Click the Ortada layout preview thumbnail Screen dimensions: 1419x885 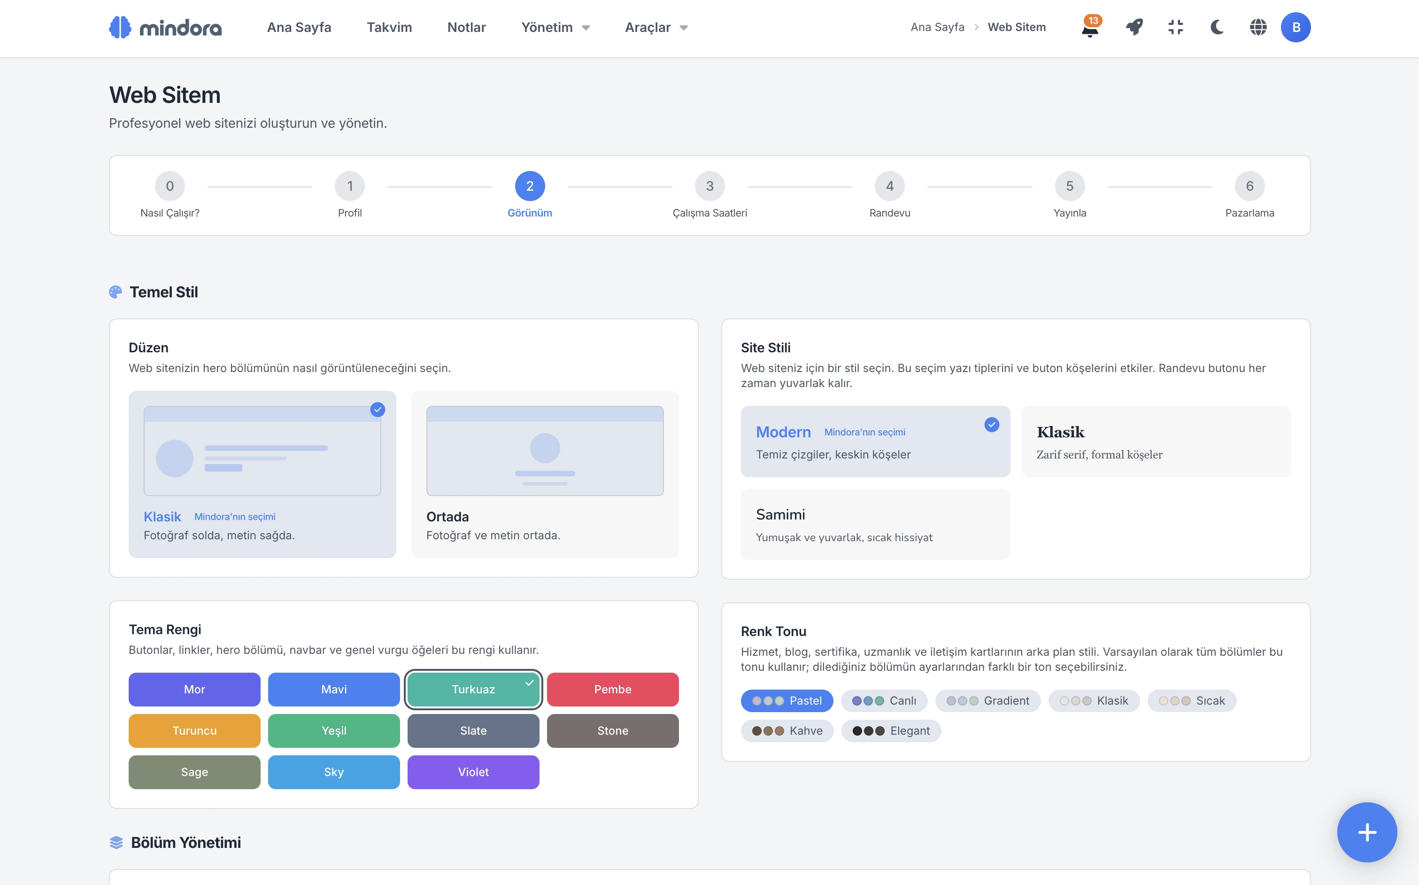[x=545, y=450]
